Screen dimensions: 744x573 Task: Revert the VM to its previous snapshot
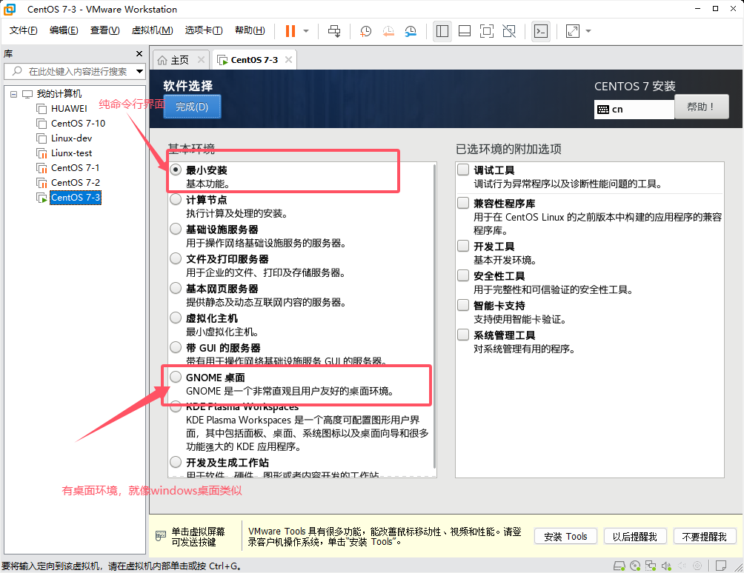pos(388,31)
